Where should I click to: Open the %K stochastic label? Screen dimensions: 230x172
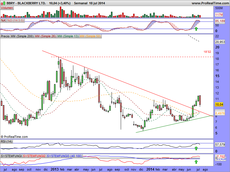3,20
